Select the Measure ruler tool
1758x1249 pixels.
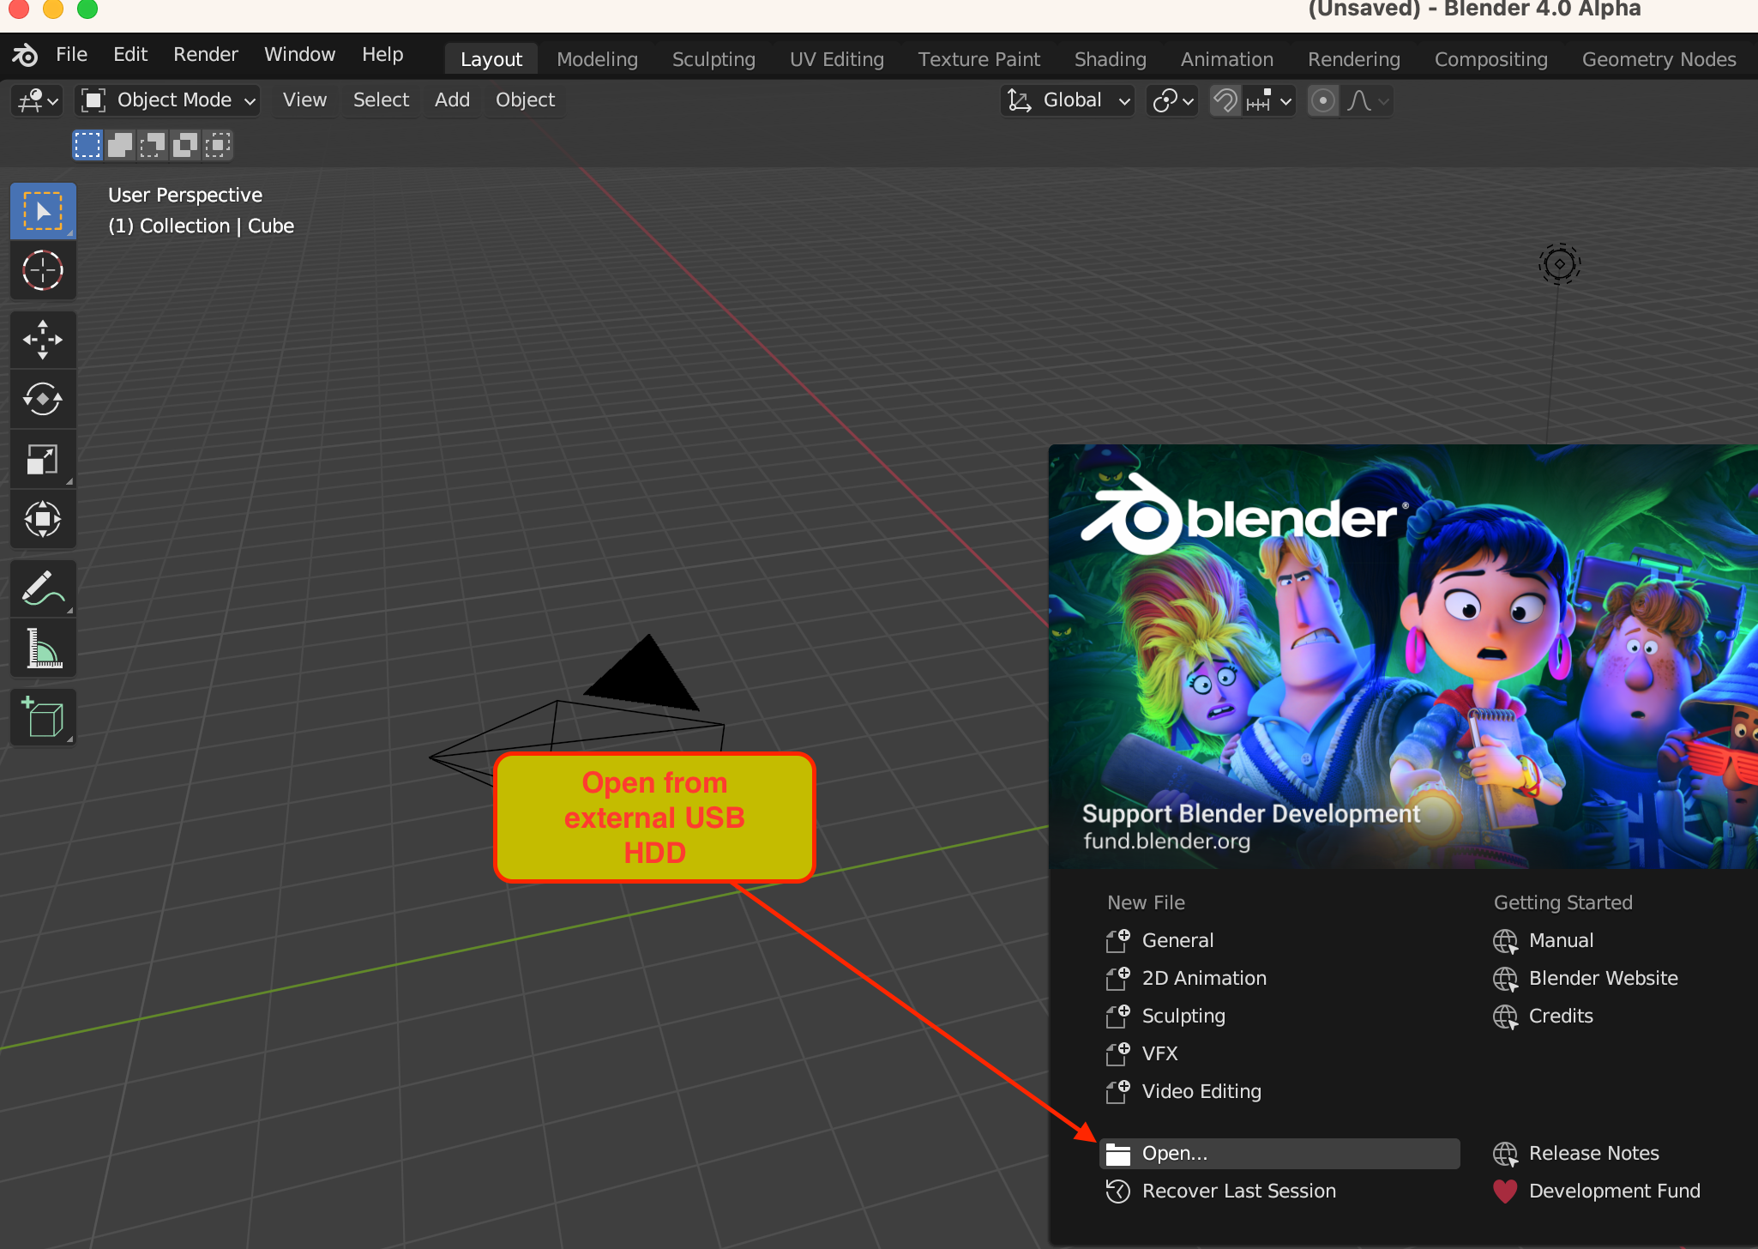42,649
